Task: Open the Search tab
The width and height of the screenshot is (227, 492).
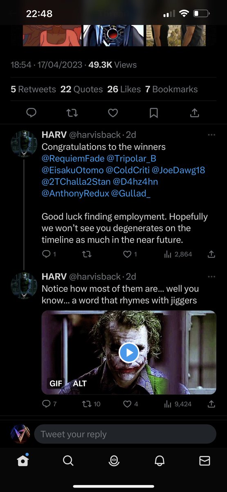Action: click(68, 461)
